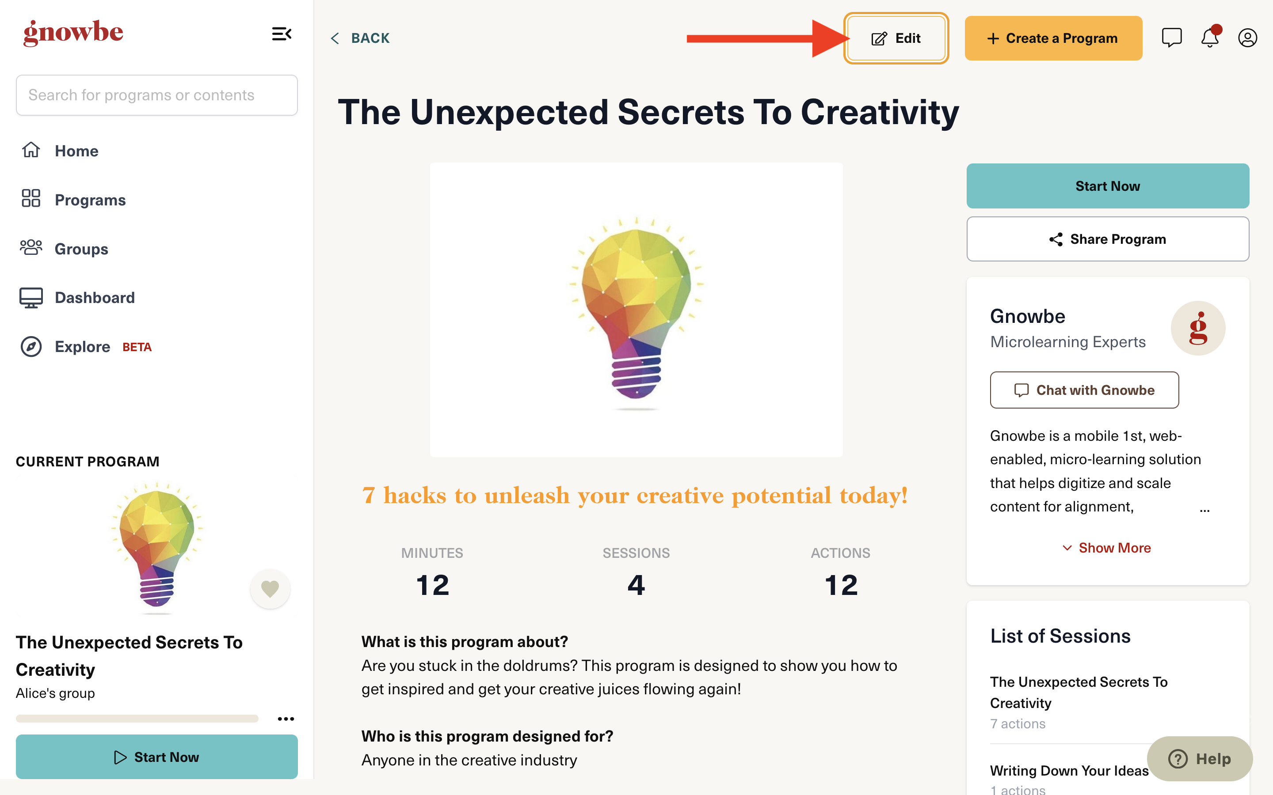Viewport: 1273px width, 795px height.
Task: Open the Dashboard page
Action: (x=77, y=298)
